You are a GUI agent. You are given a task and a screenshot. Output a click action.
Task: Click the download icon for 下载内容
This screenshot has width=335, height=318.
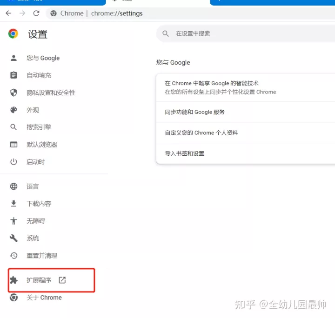[13, 204]
